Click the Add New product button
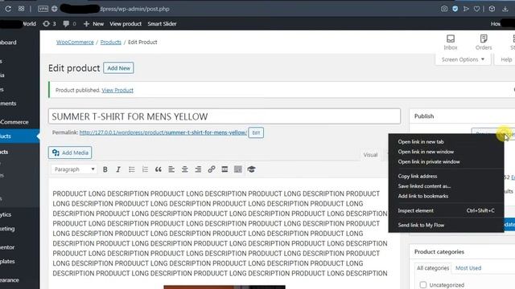Image resolution: width=515 pixels, height=289 pixels. (118, 68)
